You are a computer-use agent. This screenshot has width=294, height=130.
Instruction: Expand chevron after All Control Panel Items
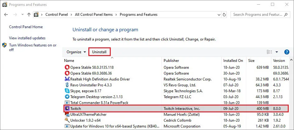coord(116,15)
